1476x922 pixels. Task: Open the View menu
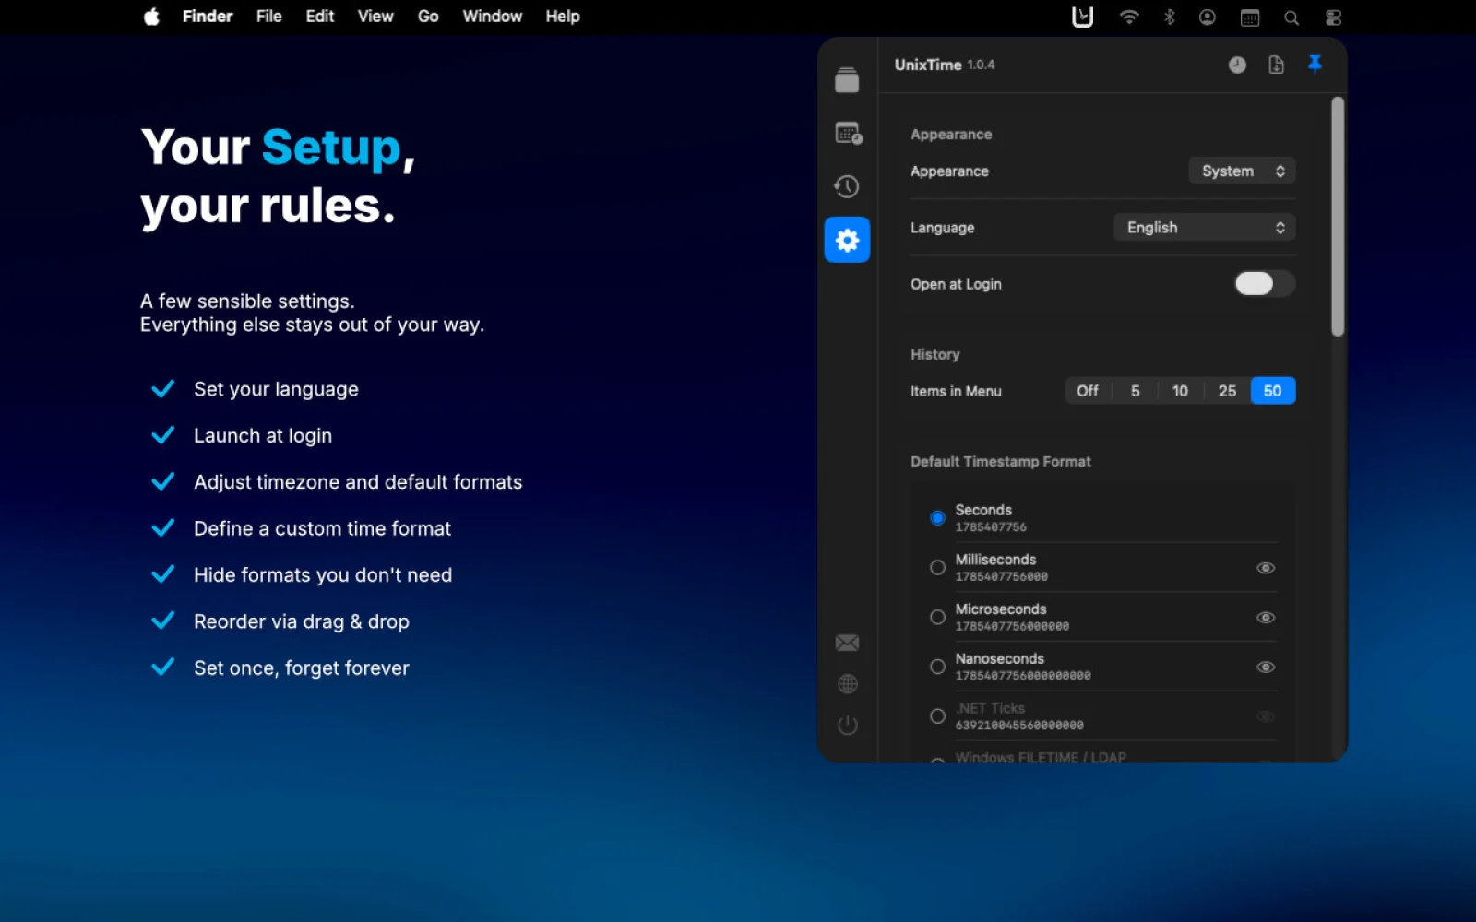coord(375,17)
